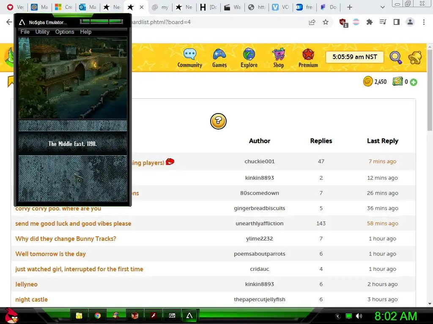Open the Chrome extensions puzzle icon
The height and width of the screenshot is (324, 433).
pyautogui.click(x=369, y=22)
